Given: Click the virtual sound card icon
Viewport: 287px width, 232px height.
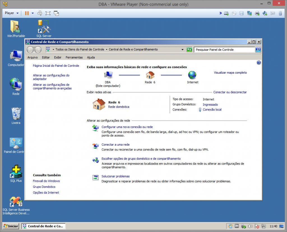Looking at the screenshot, I should (x=265, y=13).
